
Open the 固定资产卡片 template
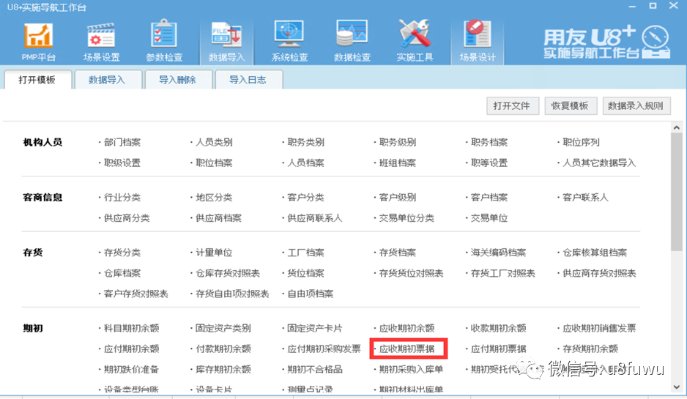pos(315,329)
